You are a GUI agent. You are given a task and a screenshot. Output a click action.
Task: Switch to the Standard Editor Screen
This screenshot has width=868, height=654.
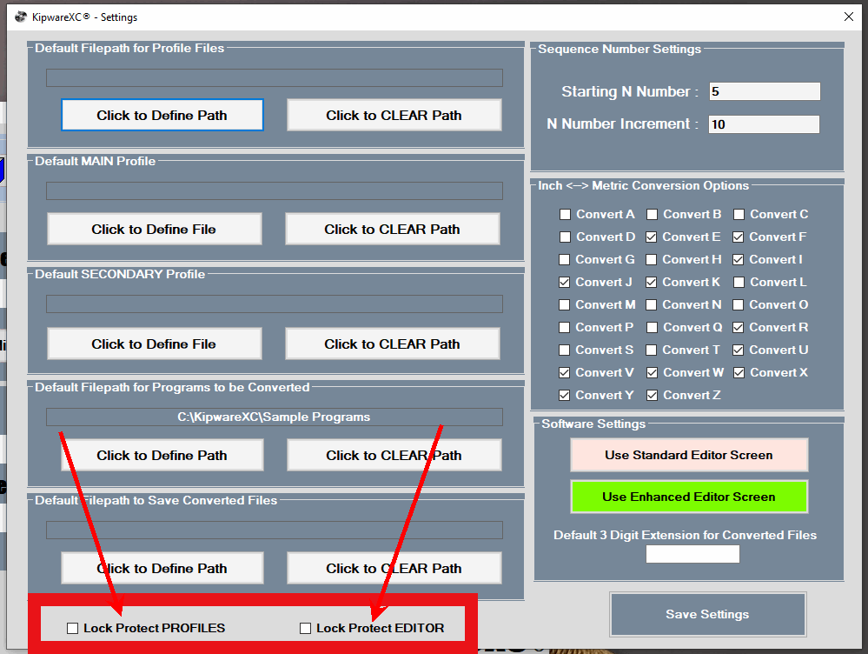688,455
